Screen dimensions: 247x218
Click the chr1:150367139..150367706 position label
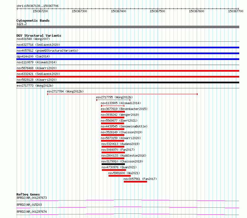click(x=37, y=6)
